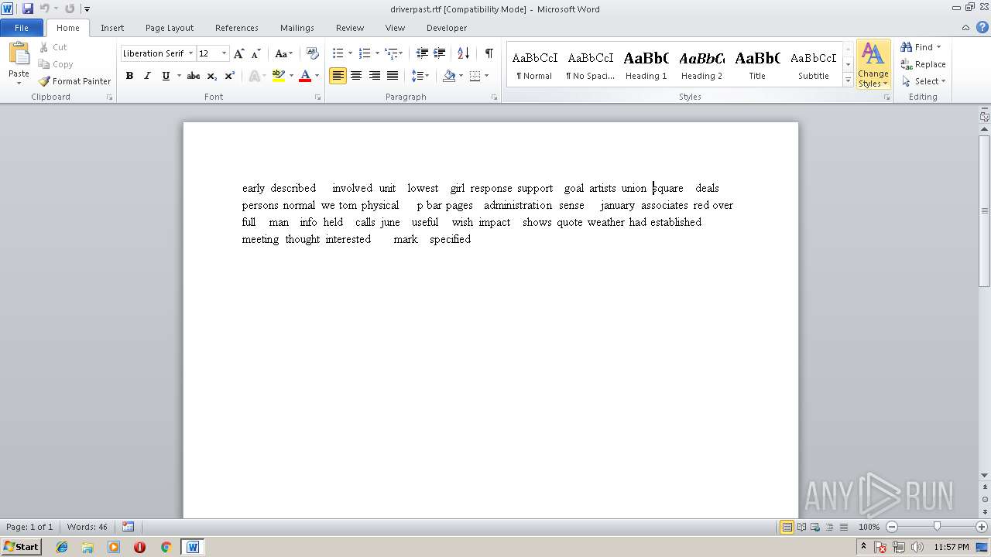Click the Copy command
The width and height of the screenshot is (991, 557).
(x=56, y=64)
